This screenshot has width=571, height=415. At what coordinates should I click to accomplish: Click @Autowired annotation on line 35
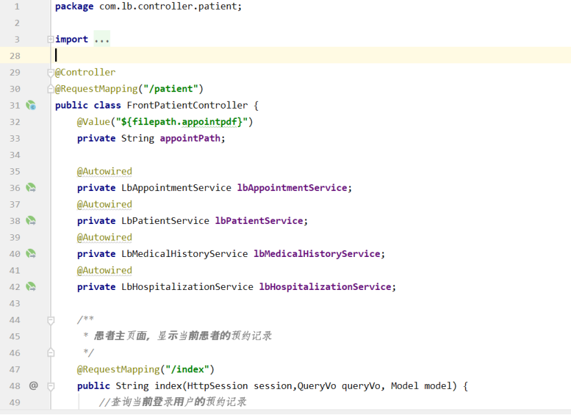click(105, 171)
